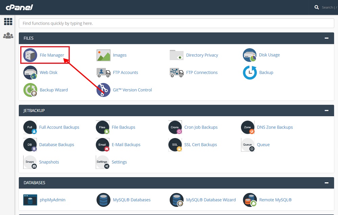Image resolution: width=338 pixels, height=215 pixels.
Task: Open the grid home view in sidebar
Action: pos(8,22)
